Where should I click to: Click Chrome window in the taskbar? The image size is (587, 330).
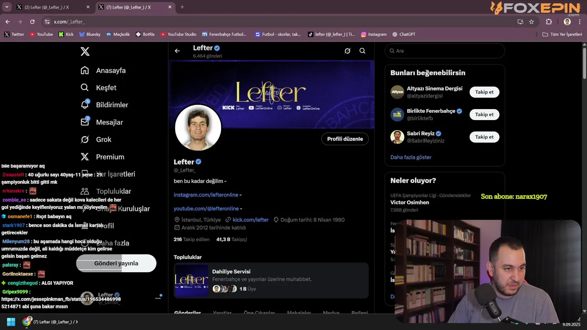[x=50, y=322]
